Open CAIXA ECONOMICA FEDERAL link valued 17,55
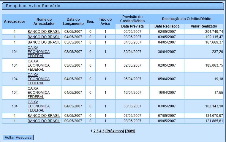The height and width of the screenshot is (142, 226). pyautogui.click(x=39, y=93)
